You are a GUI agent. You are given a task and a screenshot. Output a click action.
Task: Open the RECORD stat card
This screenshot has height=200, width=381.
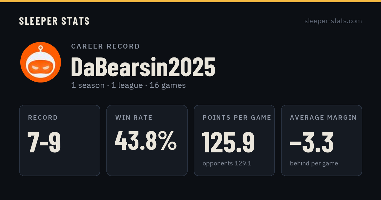(60, 140)
